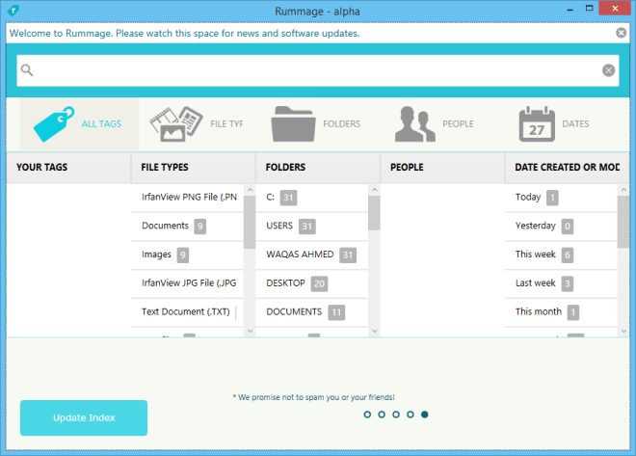The width and height of the screenshot is (636, 456).
Task: Click inside the search input field
Action: coord(318,70)
